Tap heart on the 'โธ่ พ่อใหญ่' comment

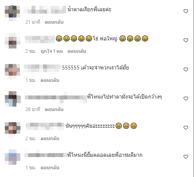(x=186, y=40)
